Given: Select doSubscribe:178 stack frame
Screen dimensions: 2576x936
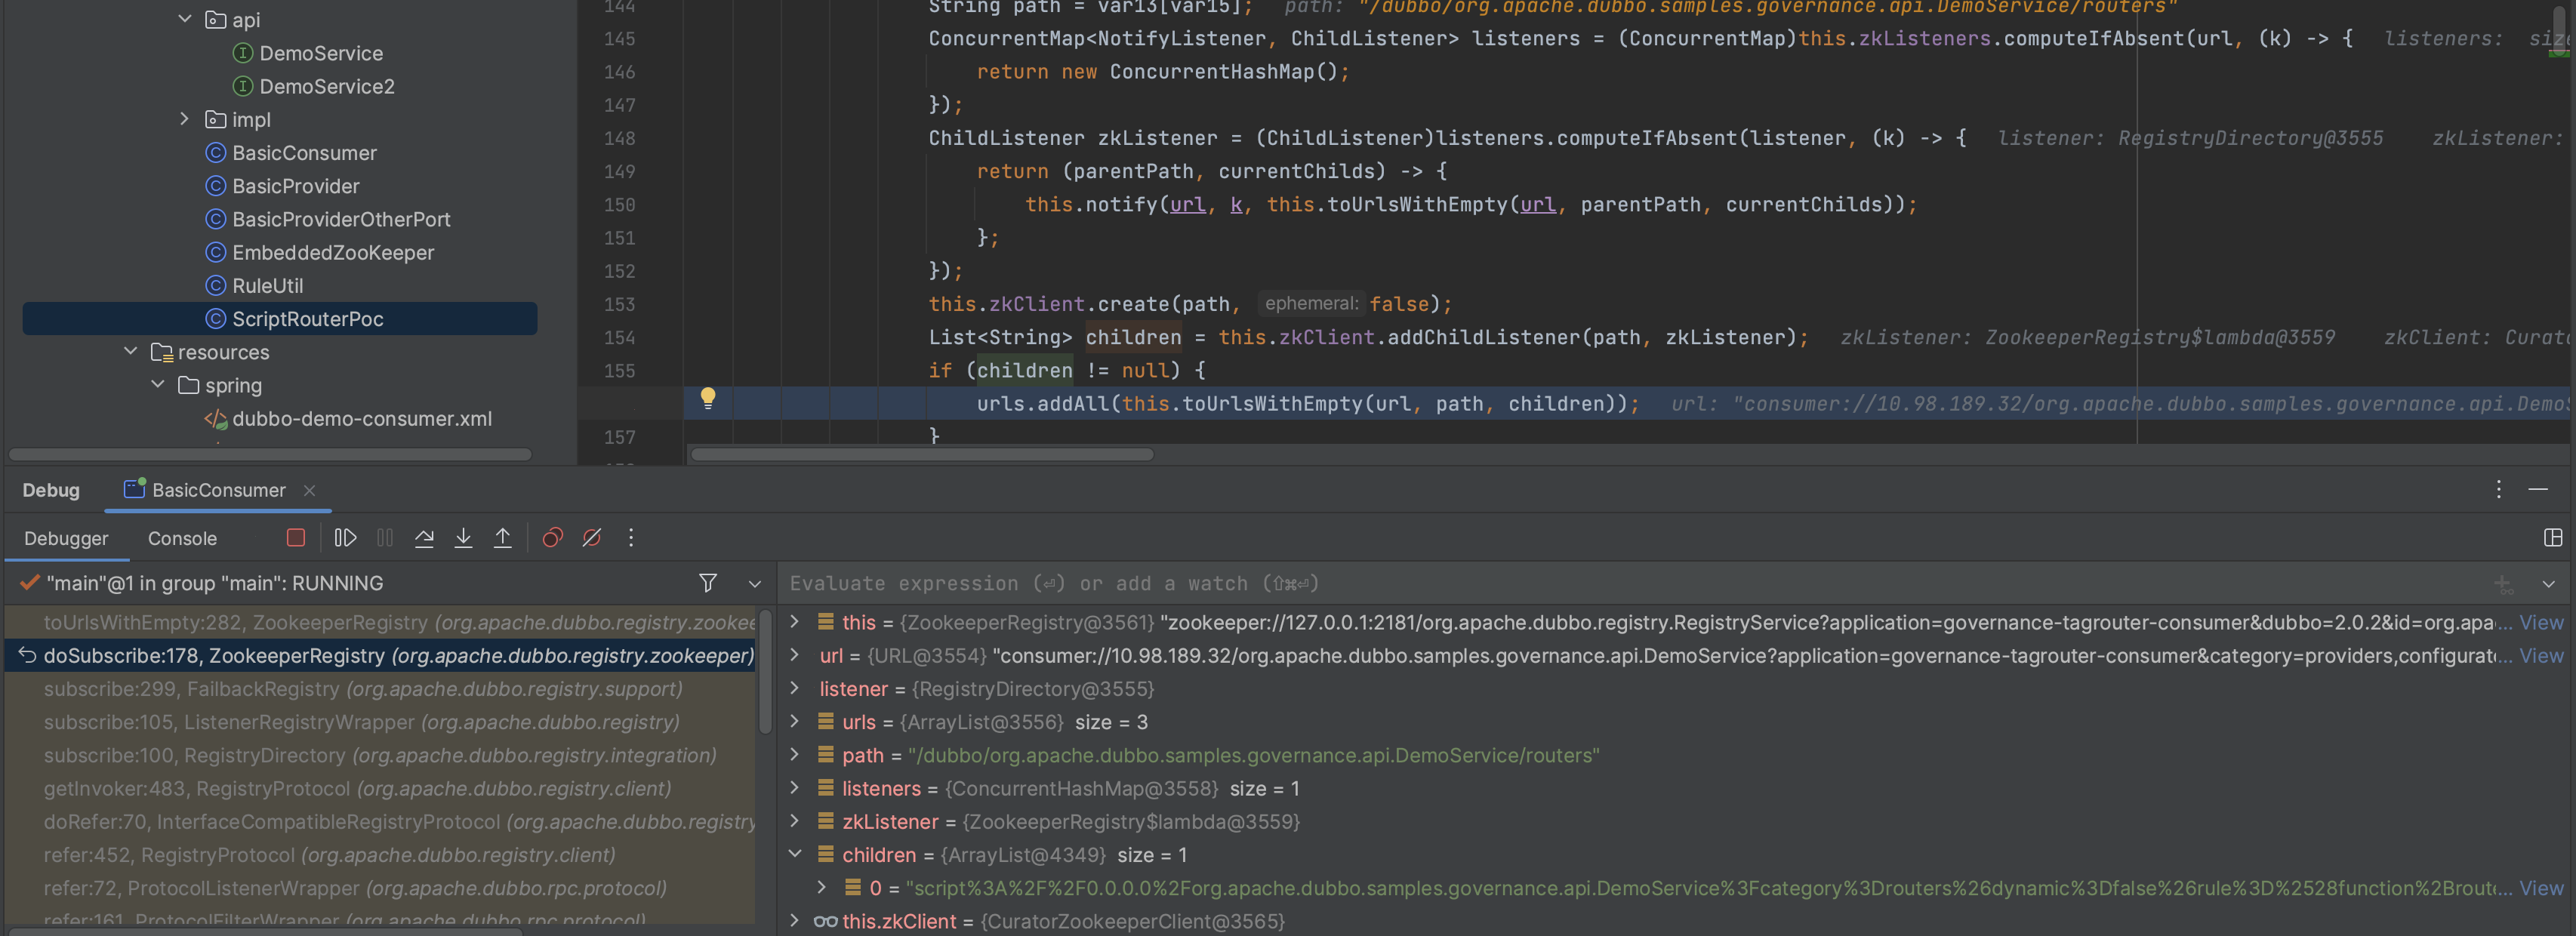Looking at the screenshot, I should [x=380, y=655].
